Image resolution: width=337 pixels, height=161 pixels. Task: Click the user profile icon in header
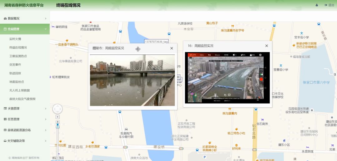point(317,5)
